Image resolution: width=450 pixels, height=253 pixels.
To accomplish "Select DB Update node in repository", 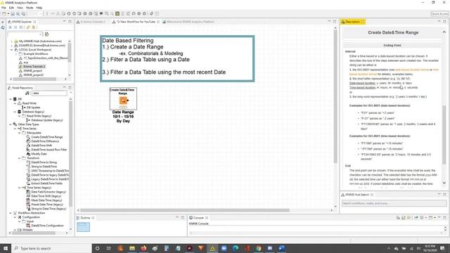I will click(33, 108).
